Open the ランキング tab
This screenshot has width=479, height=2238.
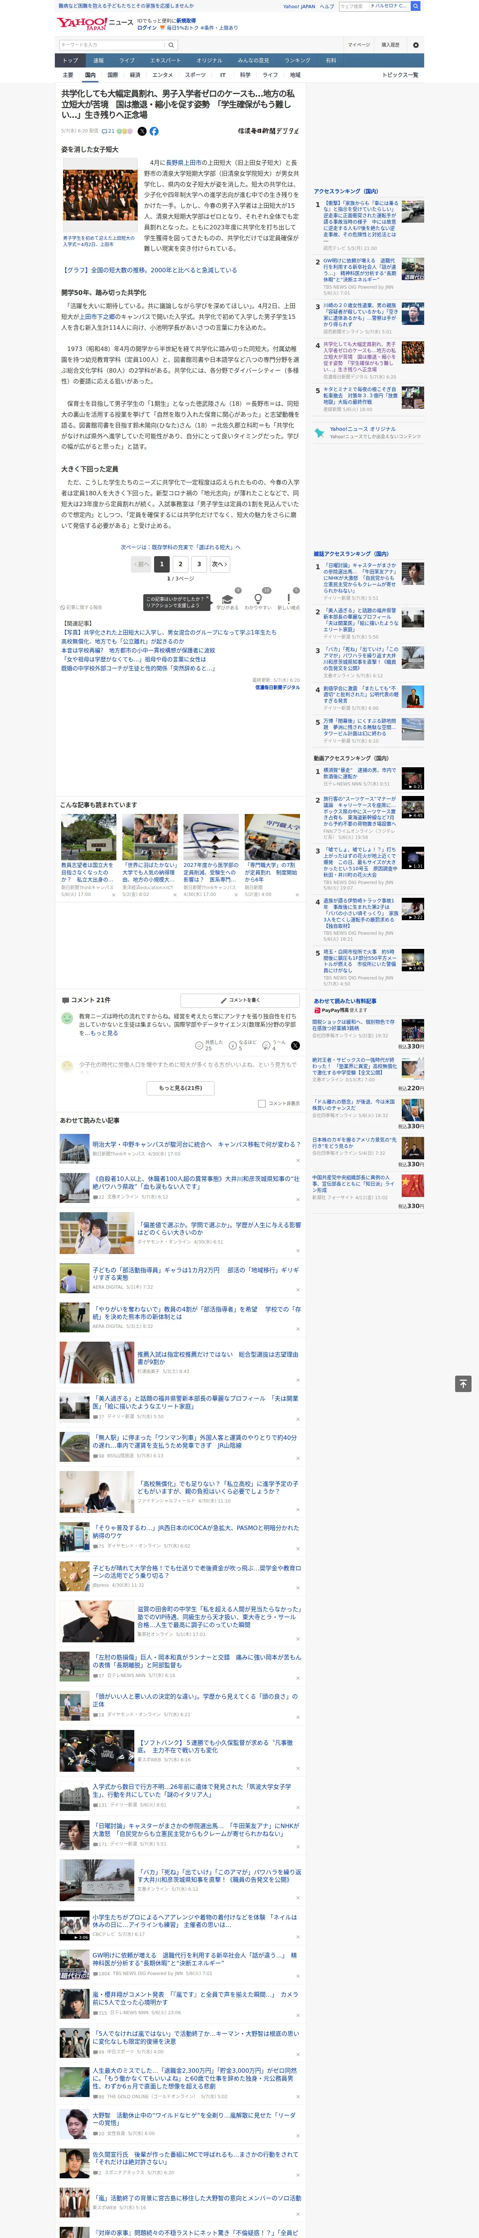pyautogui.click(x=297, y=61)
